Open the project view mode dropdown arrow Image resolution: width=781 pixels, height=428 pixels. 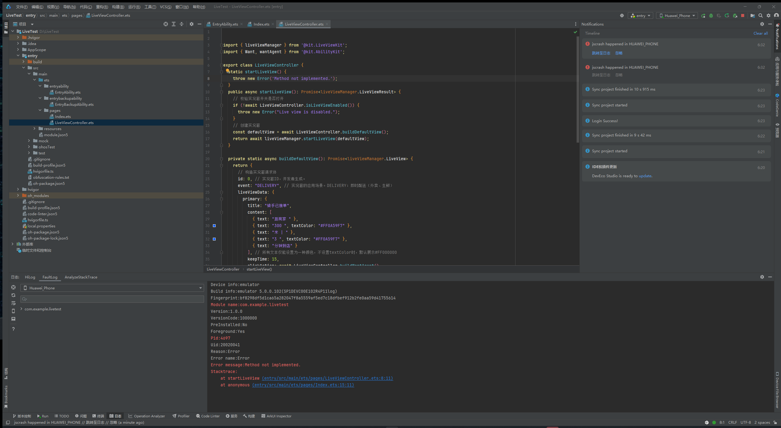pyautogui.click(x=32, y=24)
